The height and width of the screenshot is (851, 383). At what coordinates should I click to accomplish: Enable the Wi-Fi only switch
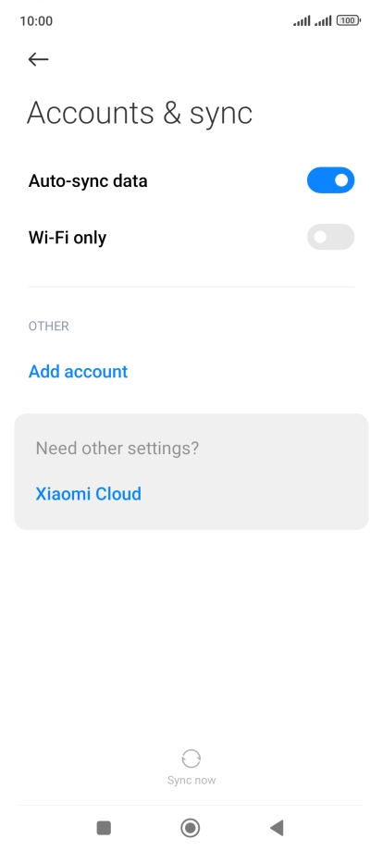pyautogui.click(x=330, y=237)
